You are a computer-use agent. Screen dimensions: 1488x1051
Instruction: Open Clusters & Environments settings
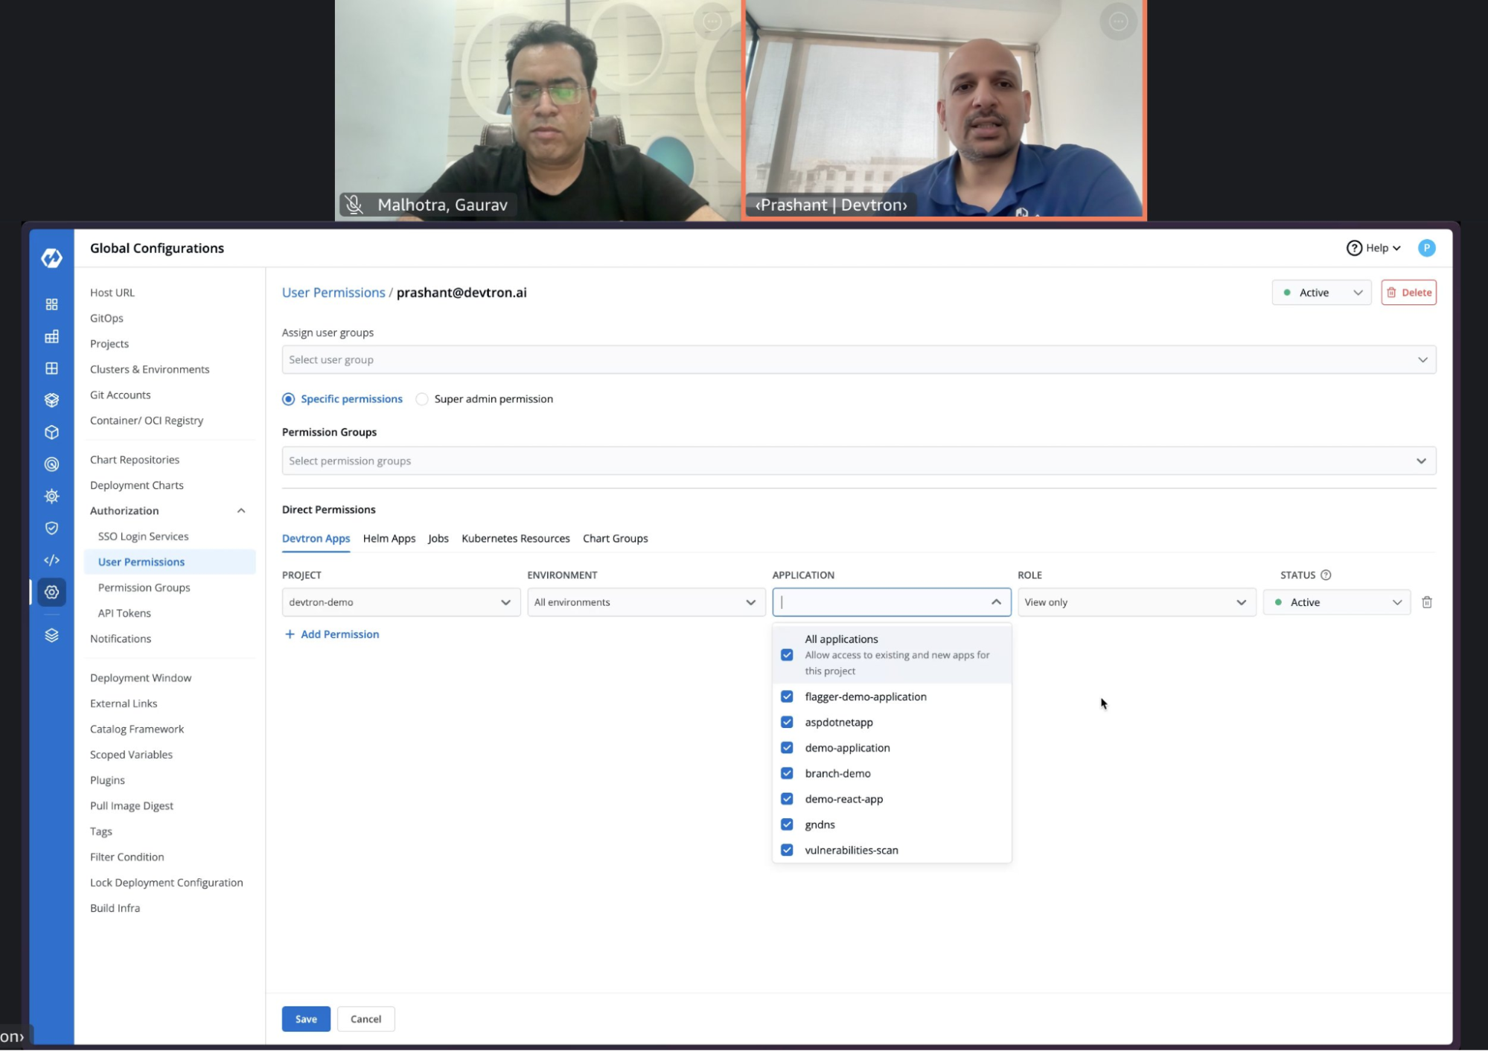click(150, 369)
